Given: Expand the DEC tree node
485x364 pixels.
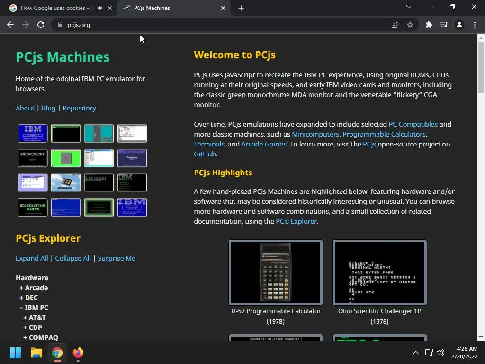Looking at the screenshot, I should tap(28, 298).
